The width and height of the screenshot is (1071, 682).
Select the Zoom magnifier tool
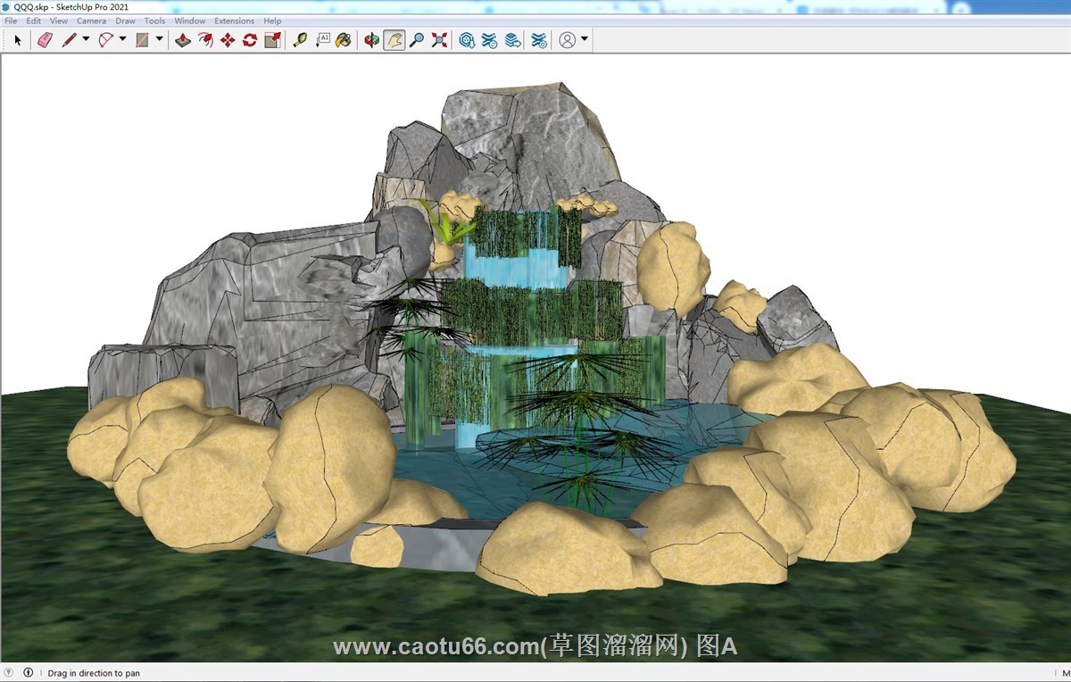(417, 40)
